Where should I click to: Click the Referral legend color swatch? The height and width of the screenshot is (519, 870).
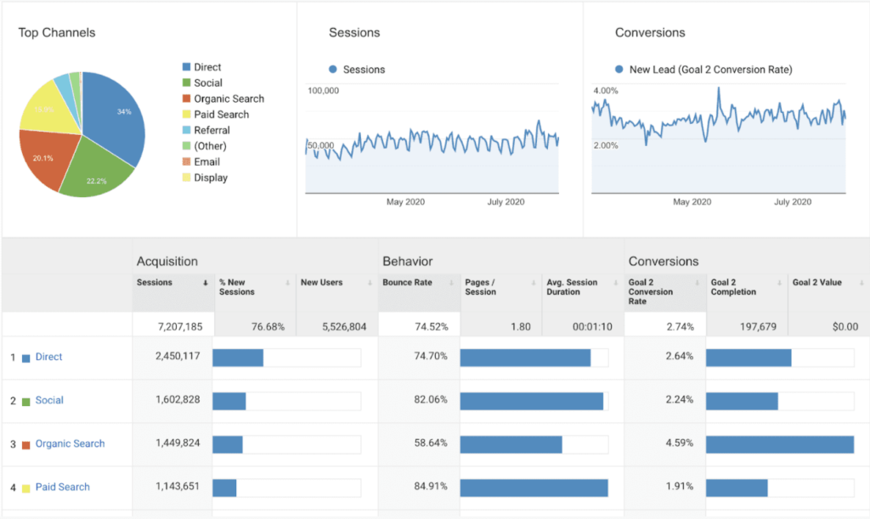tap(186, 130)
